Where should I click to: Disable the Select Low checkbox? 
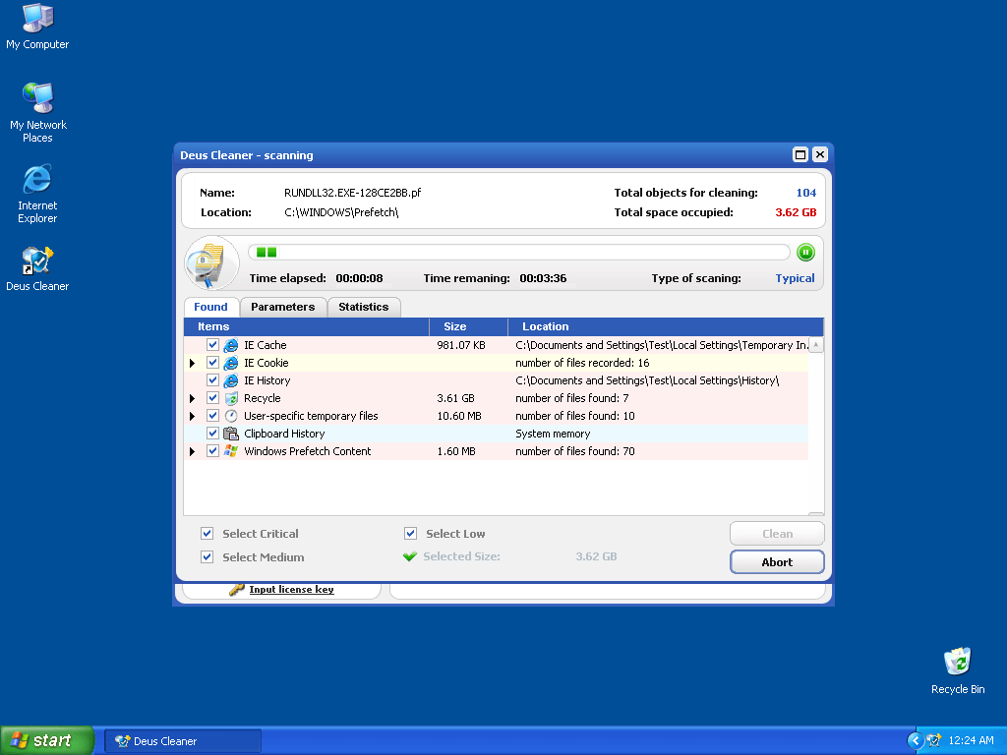[411, 534]
